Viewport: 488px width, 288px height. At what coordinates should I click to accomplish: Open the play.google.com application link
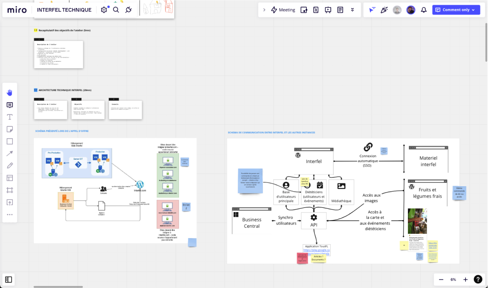317,250
